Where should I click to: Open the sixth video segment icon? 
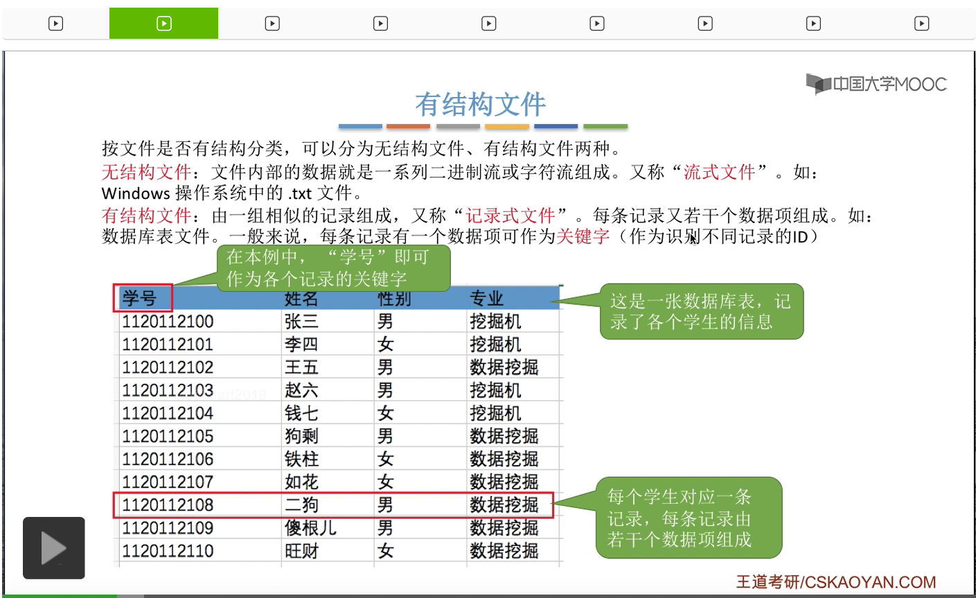tap(597, 24)
